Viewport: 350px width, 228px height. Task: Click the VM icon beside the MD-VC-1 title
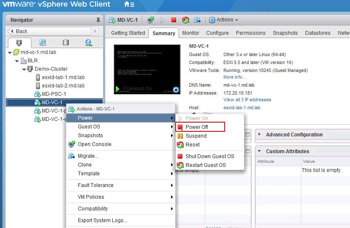(112, 20)
